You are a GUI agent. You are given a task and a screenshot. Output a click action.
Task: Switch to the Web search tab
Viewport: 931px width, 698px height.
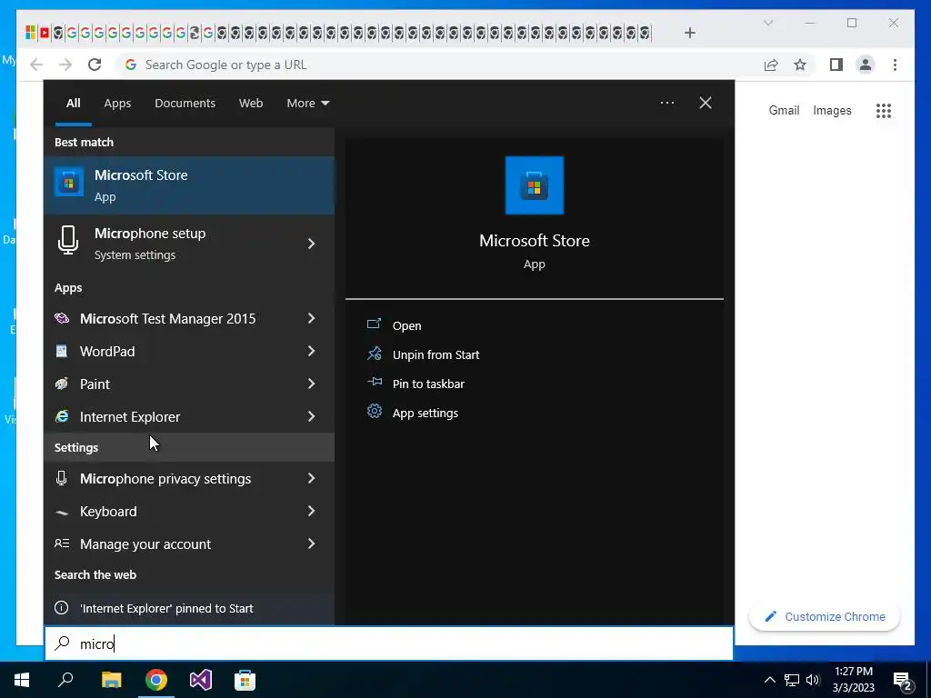coord(251,104)
